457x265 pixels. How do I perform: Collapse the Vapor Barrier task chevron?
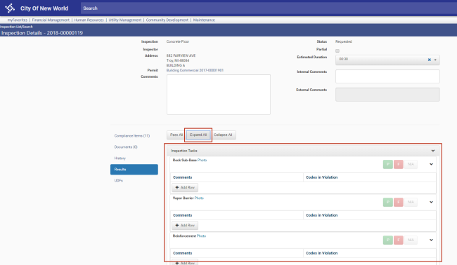coord(431,202)
